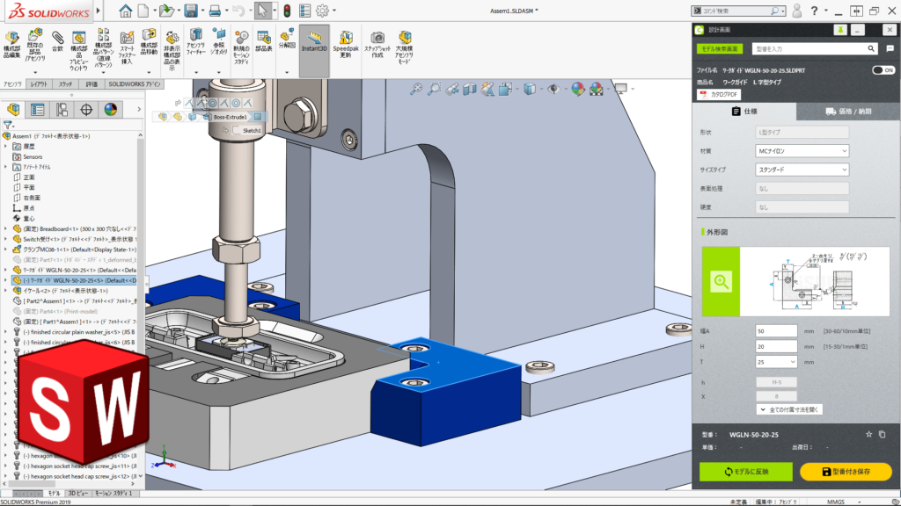Click the magnifier on the outline drawing
This screenshot has height=506, width=901.
coord(721,281)
